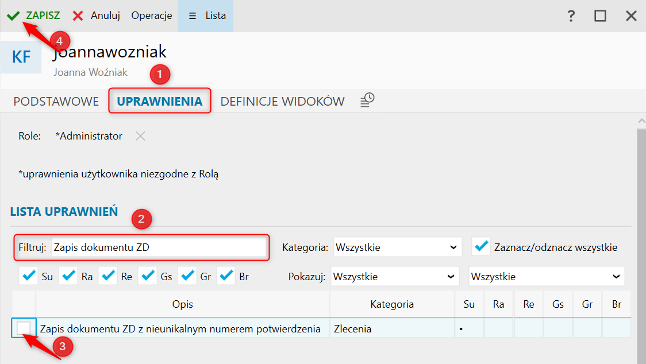Click the Joanna Woźniak full name text

click(x=91, y=72)
